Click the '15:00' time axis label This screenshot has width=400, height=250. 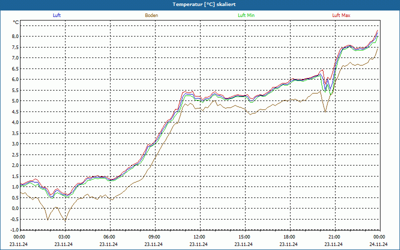click(x=243, y=237)
